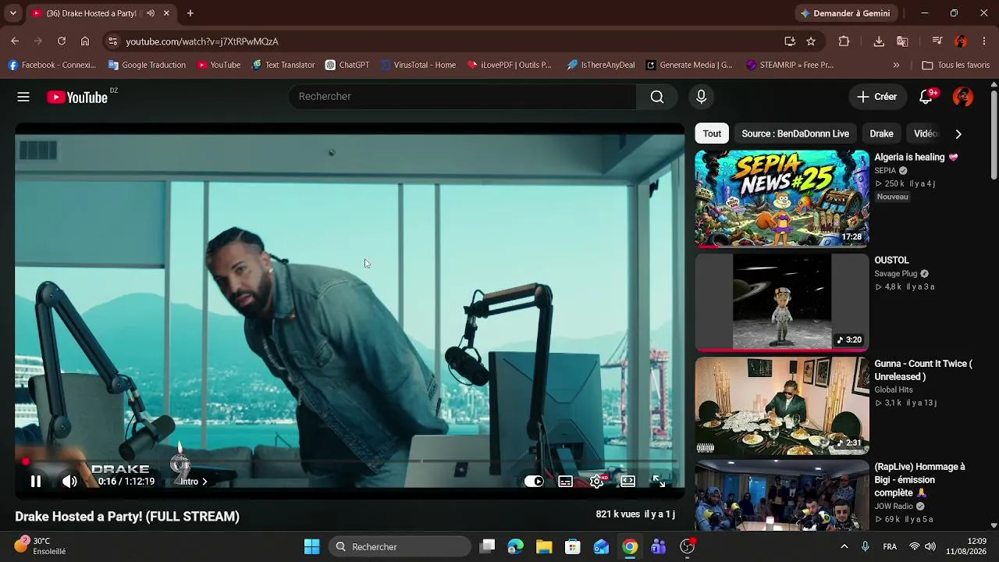
Task: Pause the video playback
Action: (36, 482)
